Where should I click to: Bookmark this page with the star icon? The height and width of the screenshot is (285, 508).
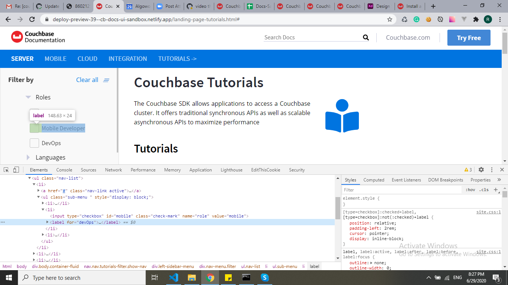click(390, 19)
